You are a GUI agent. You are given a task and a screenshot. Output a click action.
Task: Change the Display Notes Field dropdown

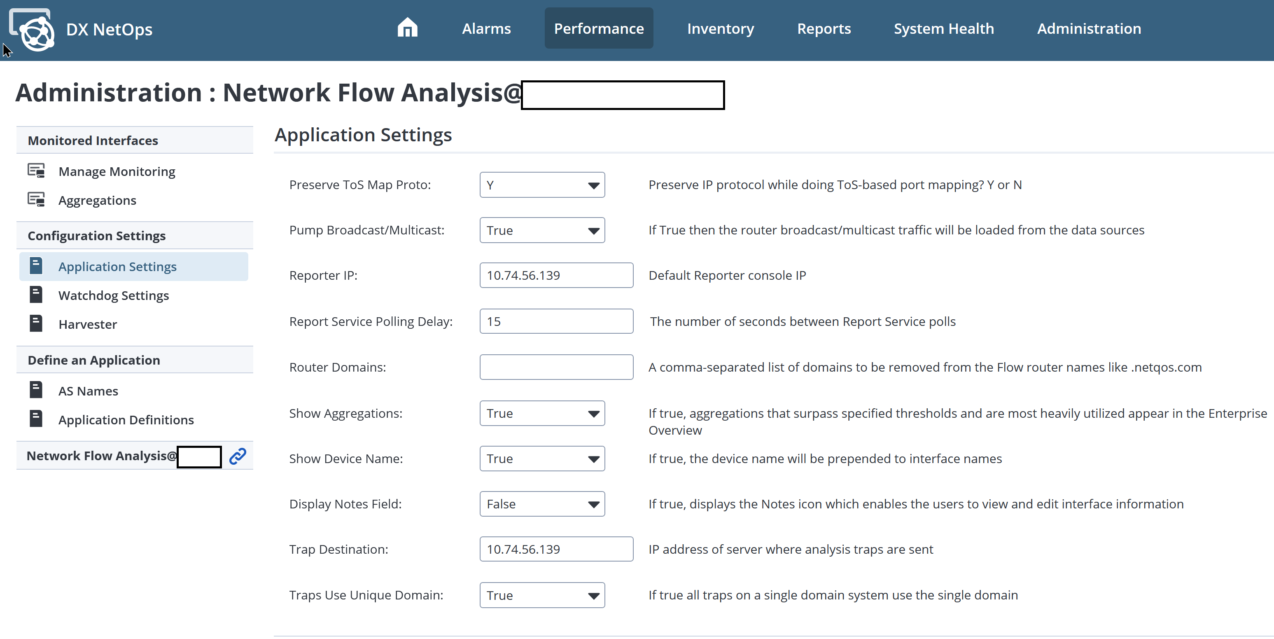pos(541,503)
